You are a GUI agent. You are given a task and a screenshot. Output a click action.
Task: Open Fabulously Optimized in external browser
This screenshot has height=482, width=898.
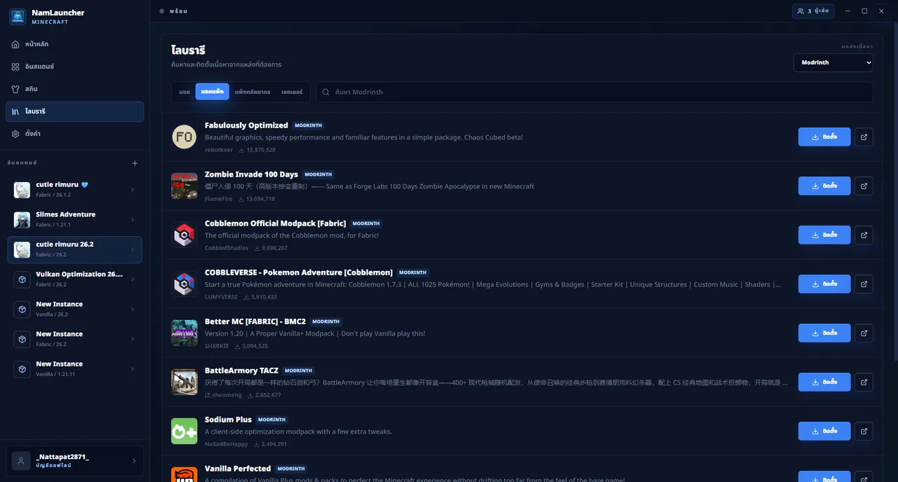[x=864, y=137]
